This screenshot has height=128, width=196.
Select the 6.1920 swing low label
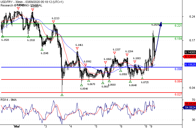(5, 40)
